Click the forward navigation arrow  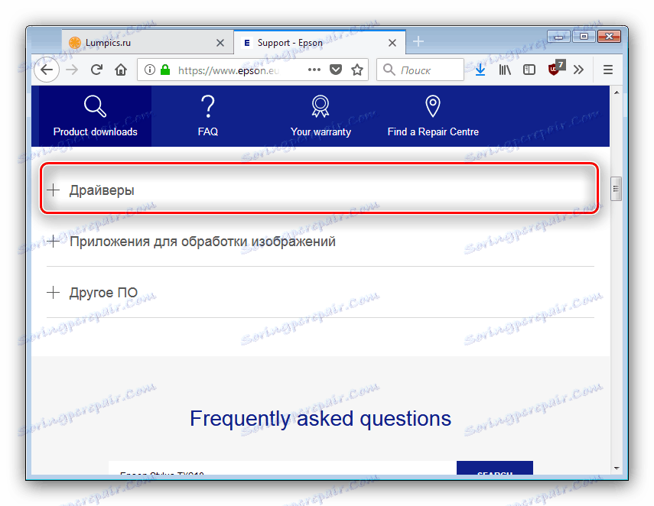[x=72, y=70]
